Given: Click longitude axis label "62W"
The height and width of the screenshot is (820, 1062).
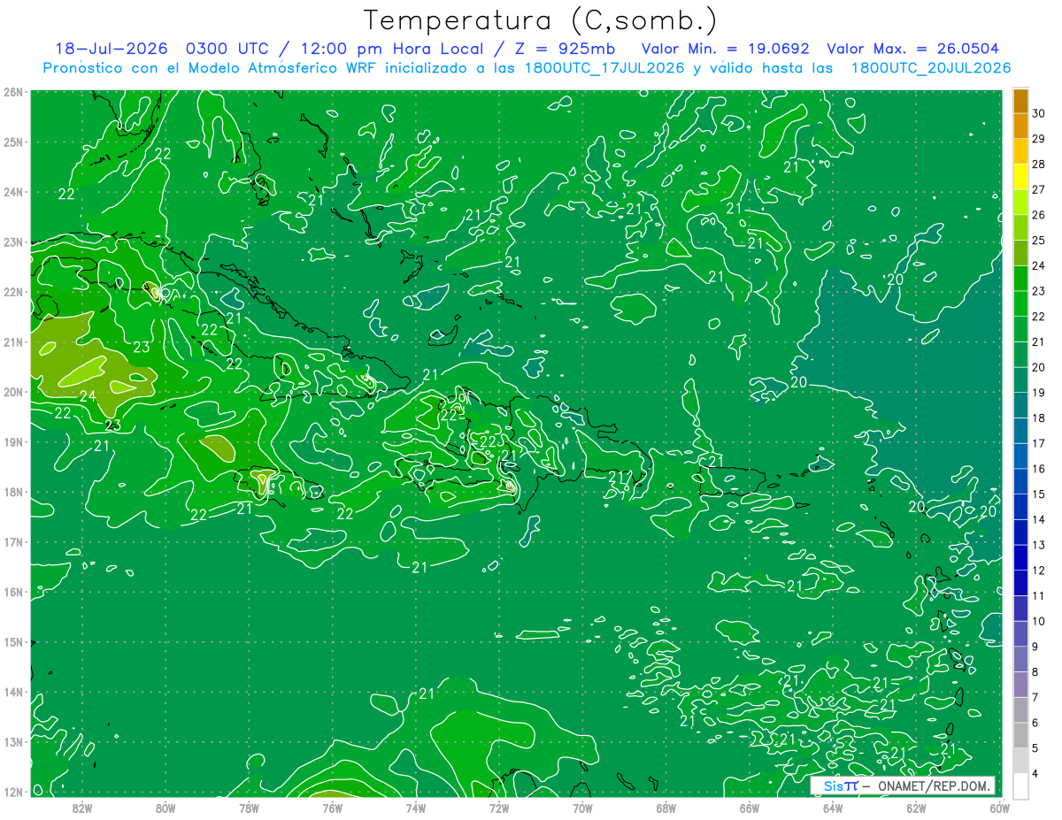Looking at the screenshot, I should (916, 808).
